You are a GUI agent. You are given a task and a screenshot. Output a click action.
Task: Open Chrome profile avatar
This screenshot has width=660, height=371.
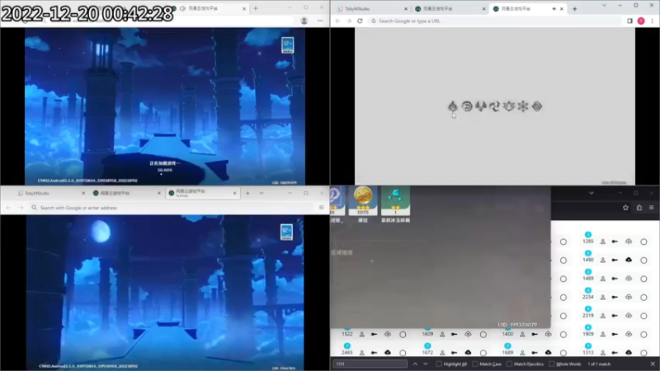click(x=641, y=21)
